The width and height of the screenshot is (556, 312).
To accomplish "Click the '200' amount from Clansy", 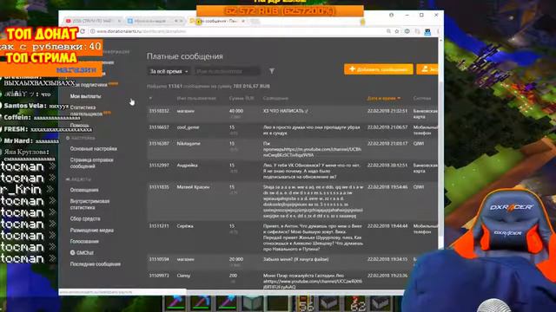I will [x=233, y=276].
